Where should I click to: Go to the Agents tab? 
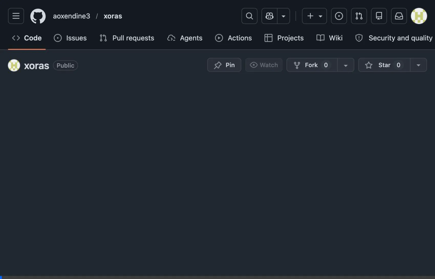tap(185, 38)
